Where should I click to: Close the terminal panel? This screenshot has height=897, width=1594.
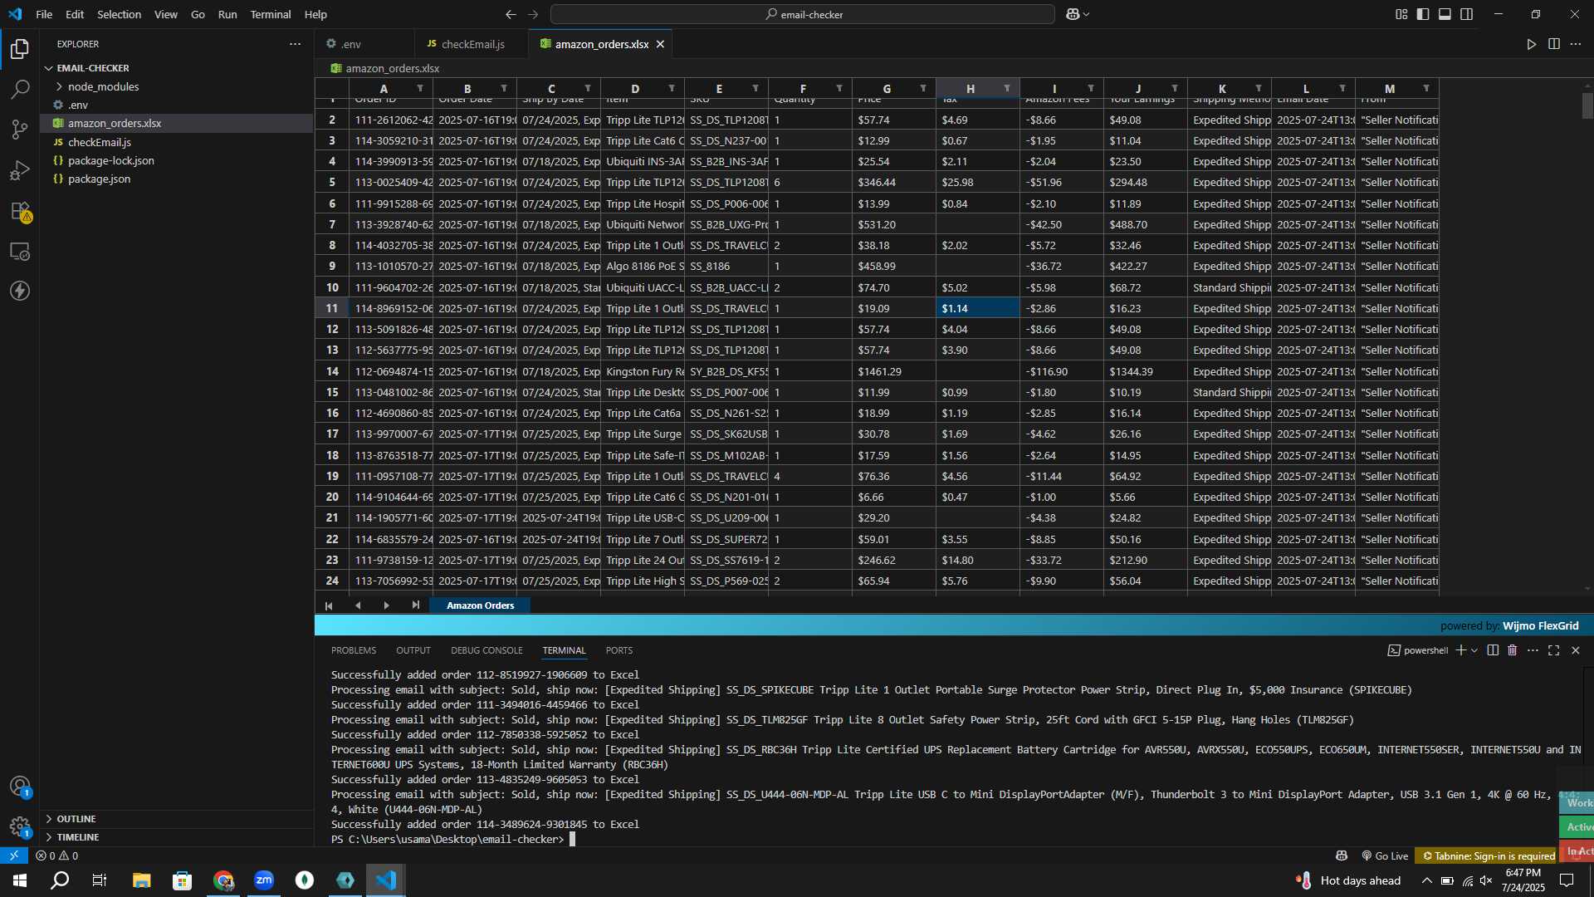(x=1576, y=650)
